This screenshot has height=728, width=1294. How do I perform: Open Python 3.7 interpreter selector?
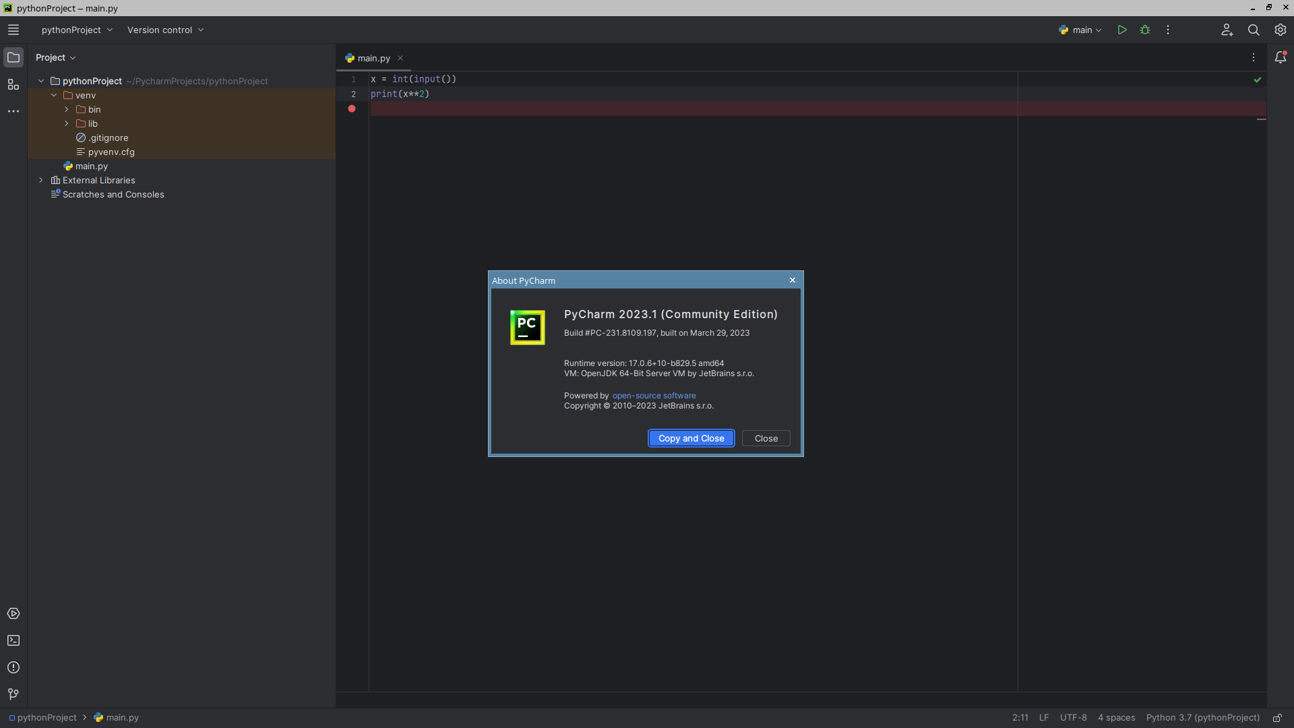tap(1203, 718)
